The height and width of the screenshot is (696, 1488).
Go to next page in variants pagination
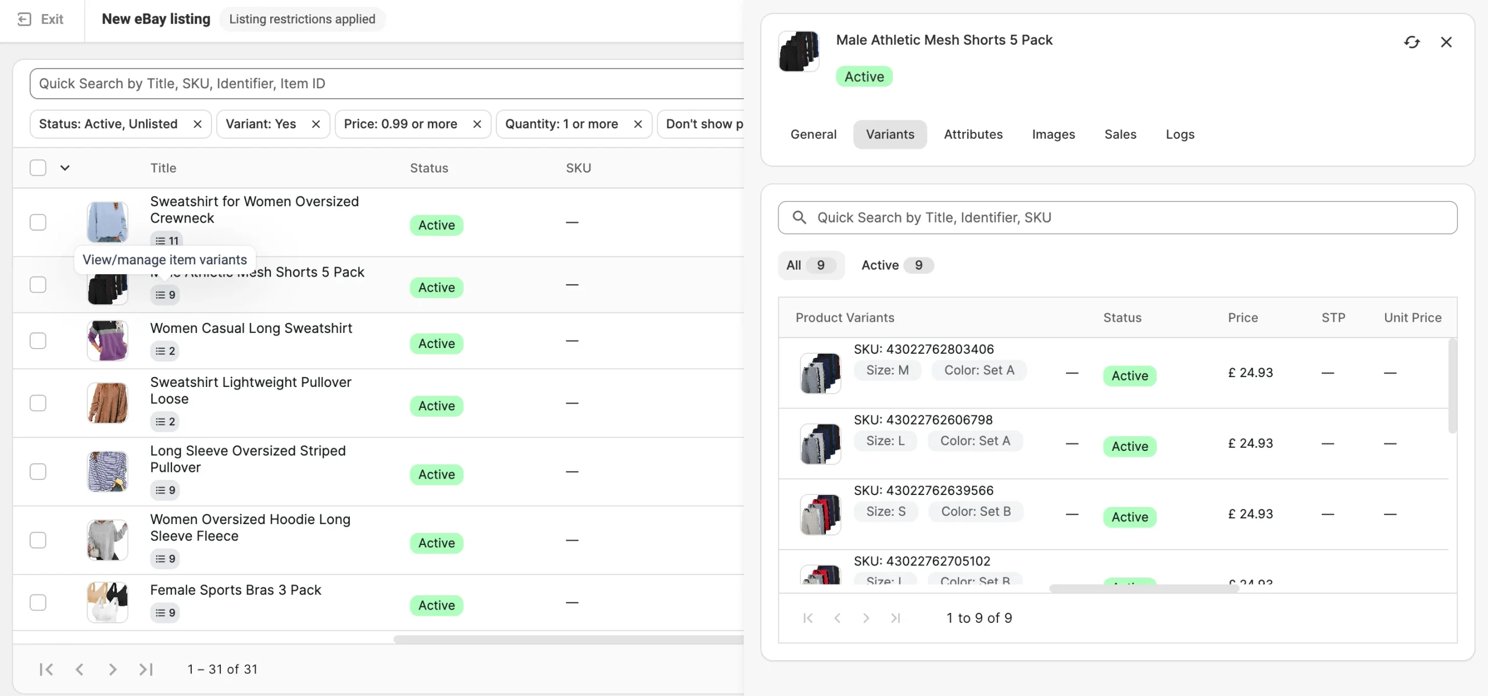(x=866, y=618)
